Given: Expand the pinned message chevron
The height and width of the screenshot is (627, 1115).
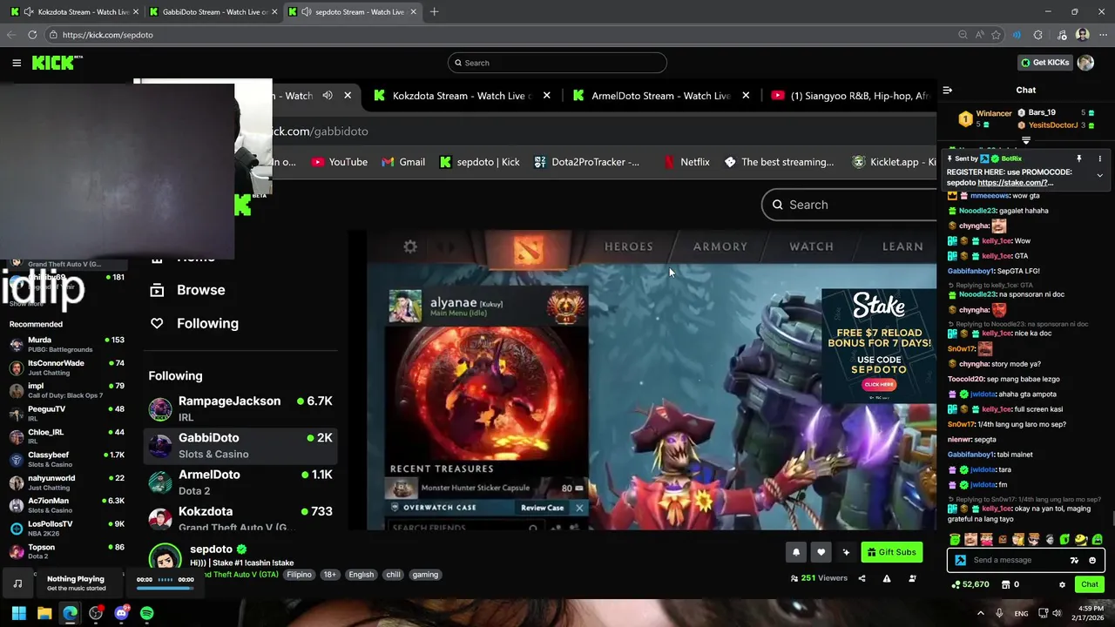Looking at the screenshot, I should pyautogui.click(x=1099, y=175).
